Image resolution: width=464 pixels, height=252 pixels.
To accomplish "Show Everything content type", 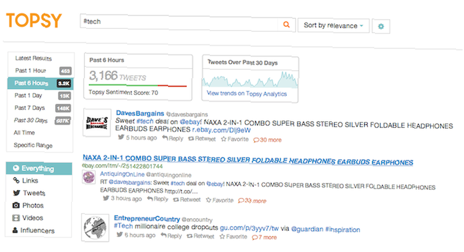I will 39,168.
